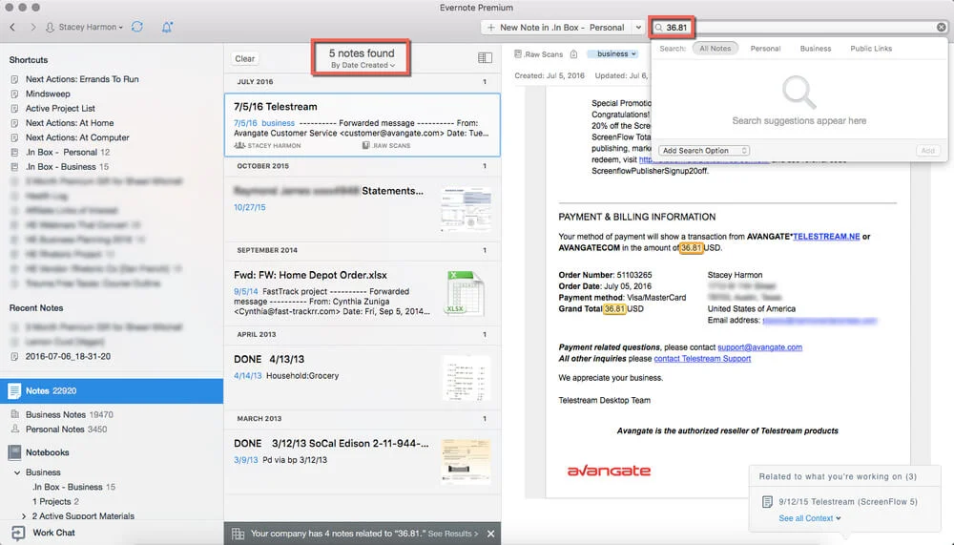Sync notes with the sync icon
954x545 pixels.
coord(137,27)
